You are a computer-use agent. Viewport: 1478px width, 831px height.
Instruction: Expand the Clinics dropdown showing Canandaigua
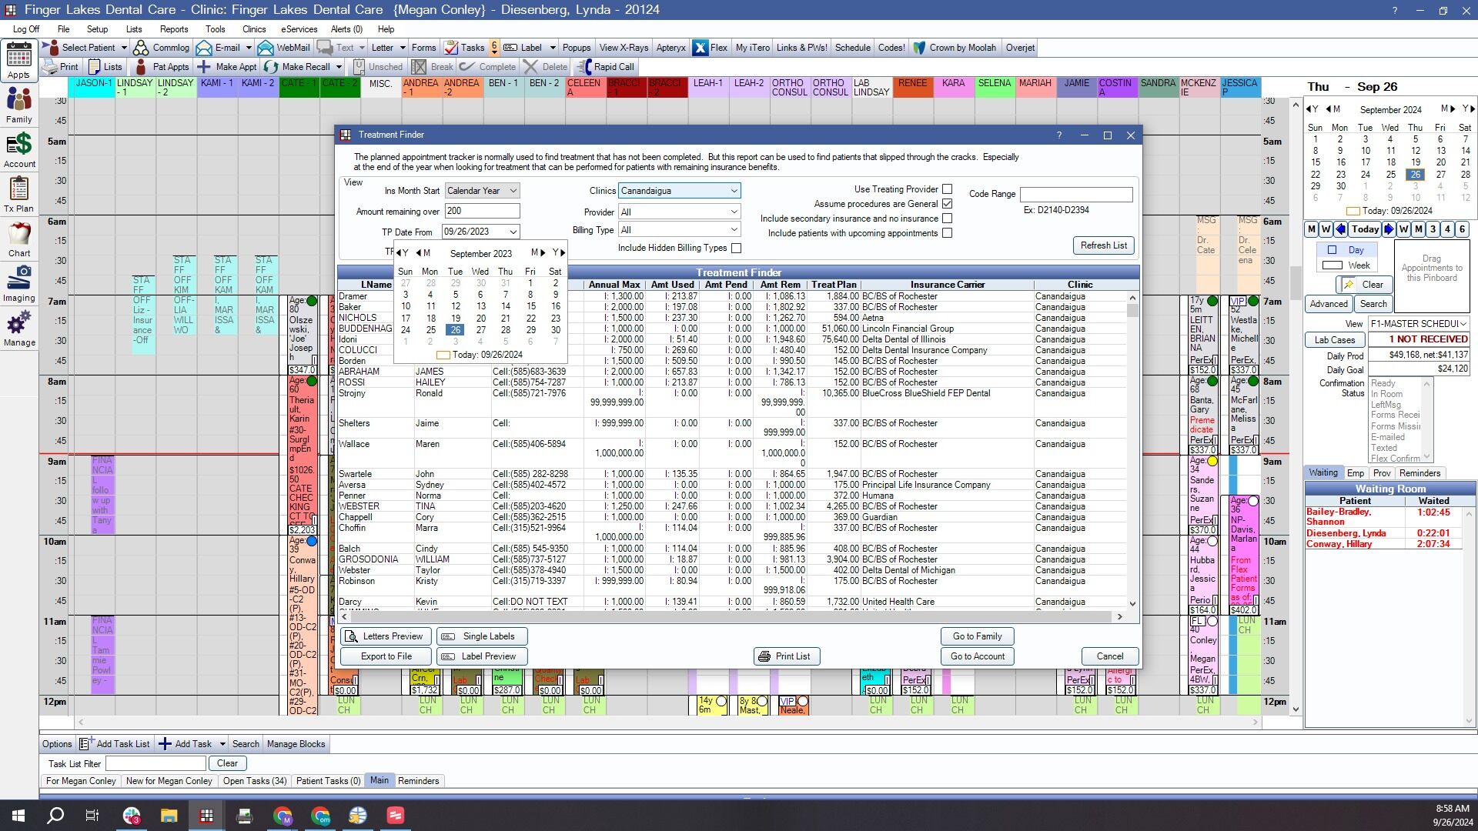[x=679, y=191]
